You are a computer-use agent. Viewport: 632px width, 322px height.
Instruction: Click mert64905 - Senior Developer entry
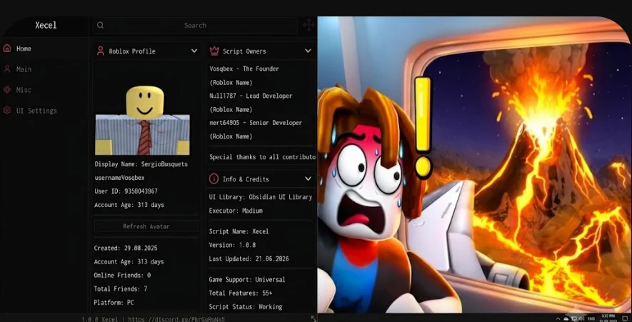(x=256, y=123)
